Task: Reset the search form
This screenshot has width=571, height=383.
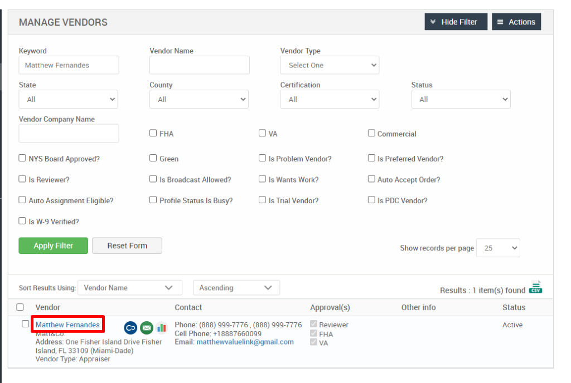Action: pos(127,245)
